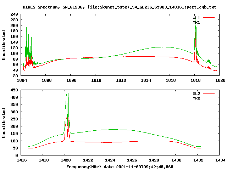This screenshot has height=170, width=227.
Task: Click the 1424 x-axis tick label
Action: coord(110,160)
